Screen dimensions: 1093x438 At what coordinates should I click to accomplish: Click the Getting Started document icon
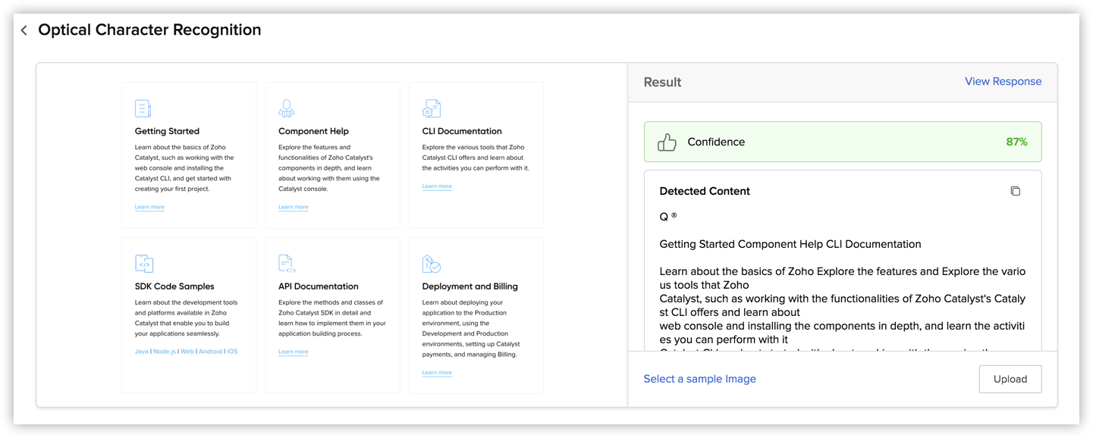coord(143,108)
